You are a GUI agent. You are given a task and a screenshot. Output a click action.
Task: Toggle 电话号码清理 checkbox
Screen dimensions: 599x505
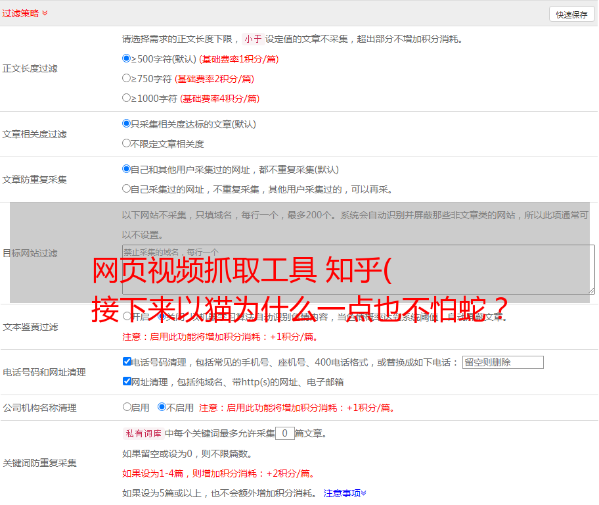[x=127, y=362]
